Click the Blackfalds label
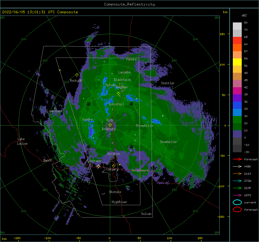 (122, 80)
